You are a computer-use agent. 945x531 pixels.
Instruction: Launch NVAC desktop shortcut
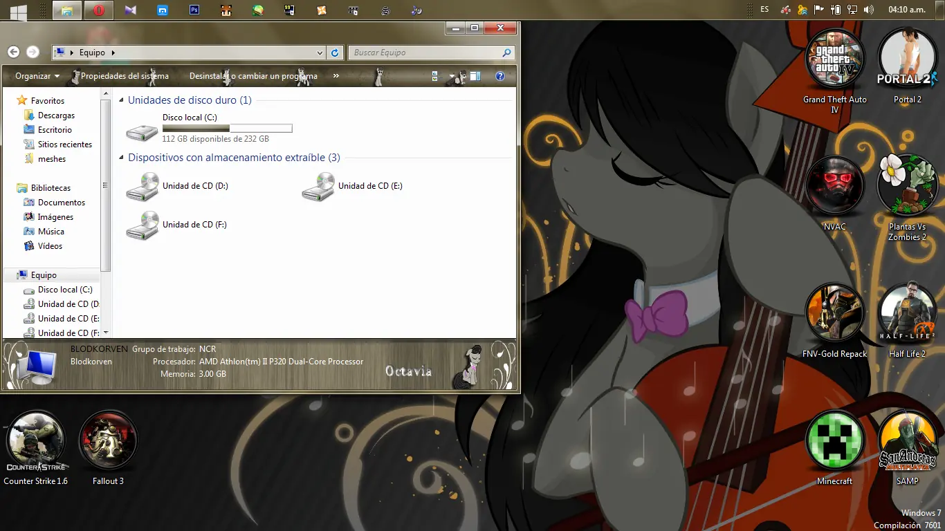click(834, 194)
